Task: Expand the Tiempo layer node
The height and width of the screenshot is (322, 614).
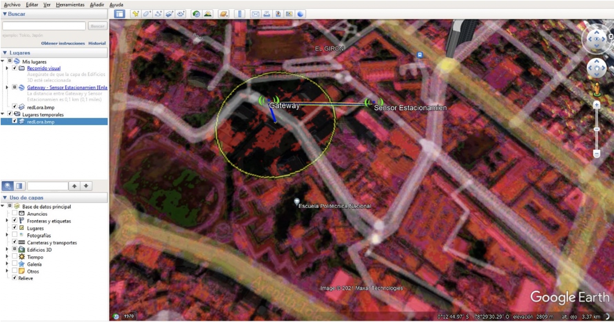Action: (7, 256)
